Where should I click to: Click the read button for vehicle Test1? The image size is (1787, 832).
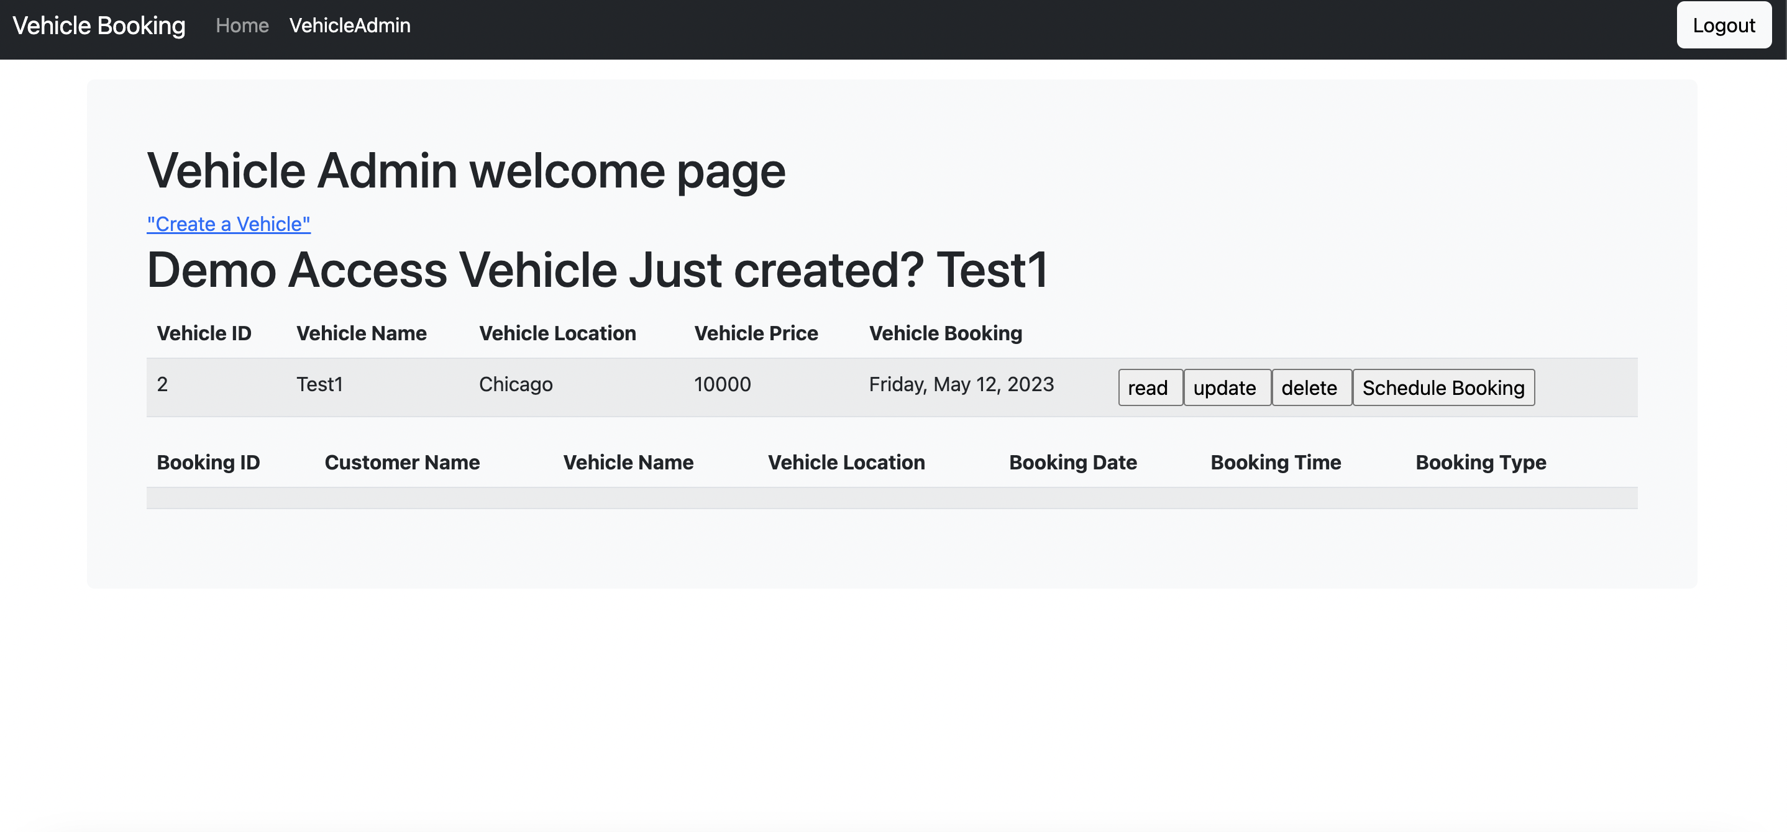[1149, 387]
